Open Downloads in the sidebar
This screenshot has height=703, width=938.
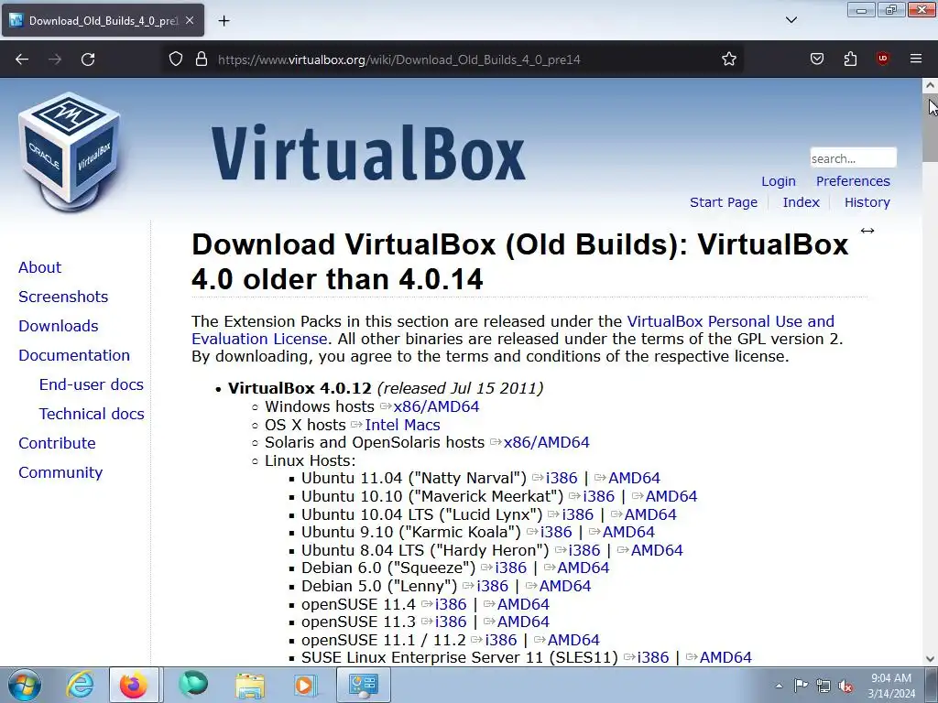click(x=58, y=326)
